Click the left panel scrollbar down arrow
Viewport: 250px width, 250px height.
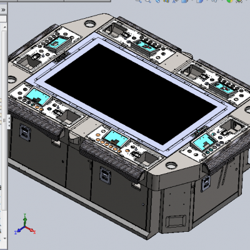pos(4,239)
